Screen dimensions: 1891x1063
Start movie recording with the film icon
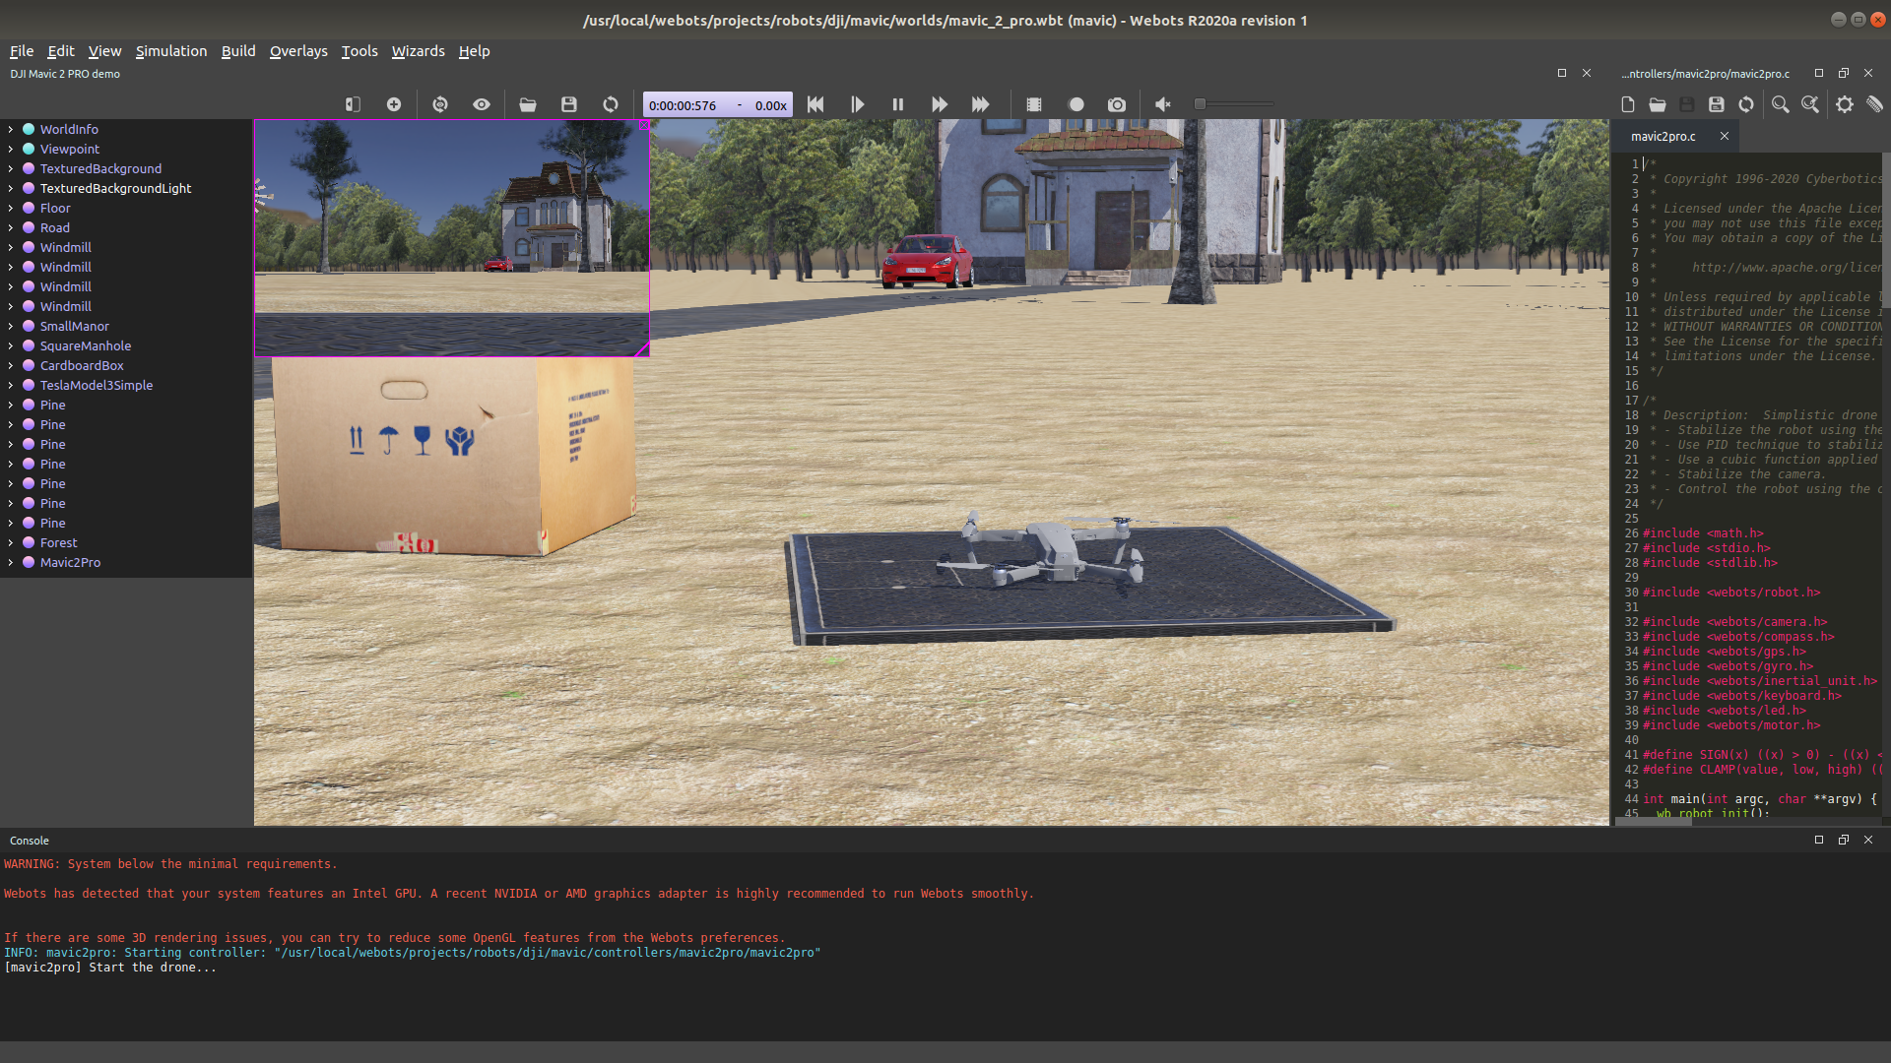[x=1034, y=104]
